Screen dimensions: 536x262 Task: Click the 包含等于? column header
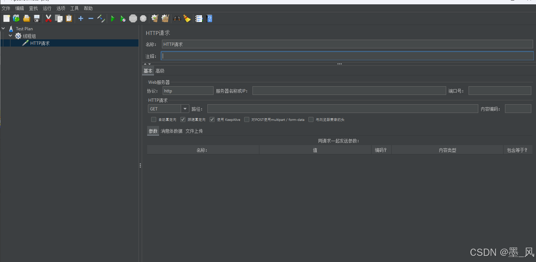pos(518,150)
